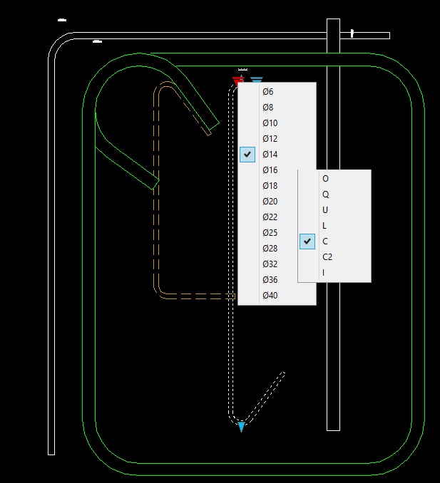The height and width of the screenshot is (483, 440).
Task: Select shape code U in submenu
Action: tap(334, 210)
